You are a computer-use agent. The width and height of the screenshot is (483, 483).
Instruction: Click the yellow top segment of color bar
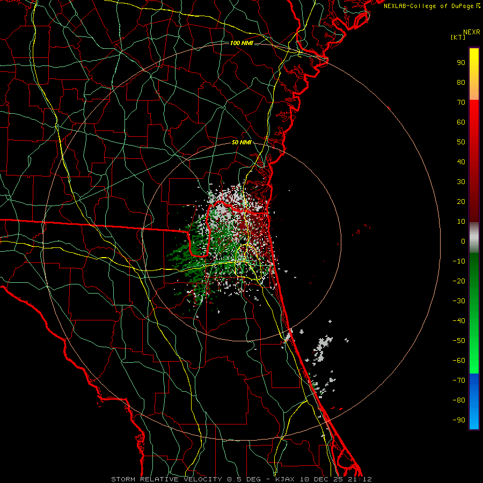click(474, 74)
